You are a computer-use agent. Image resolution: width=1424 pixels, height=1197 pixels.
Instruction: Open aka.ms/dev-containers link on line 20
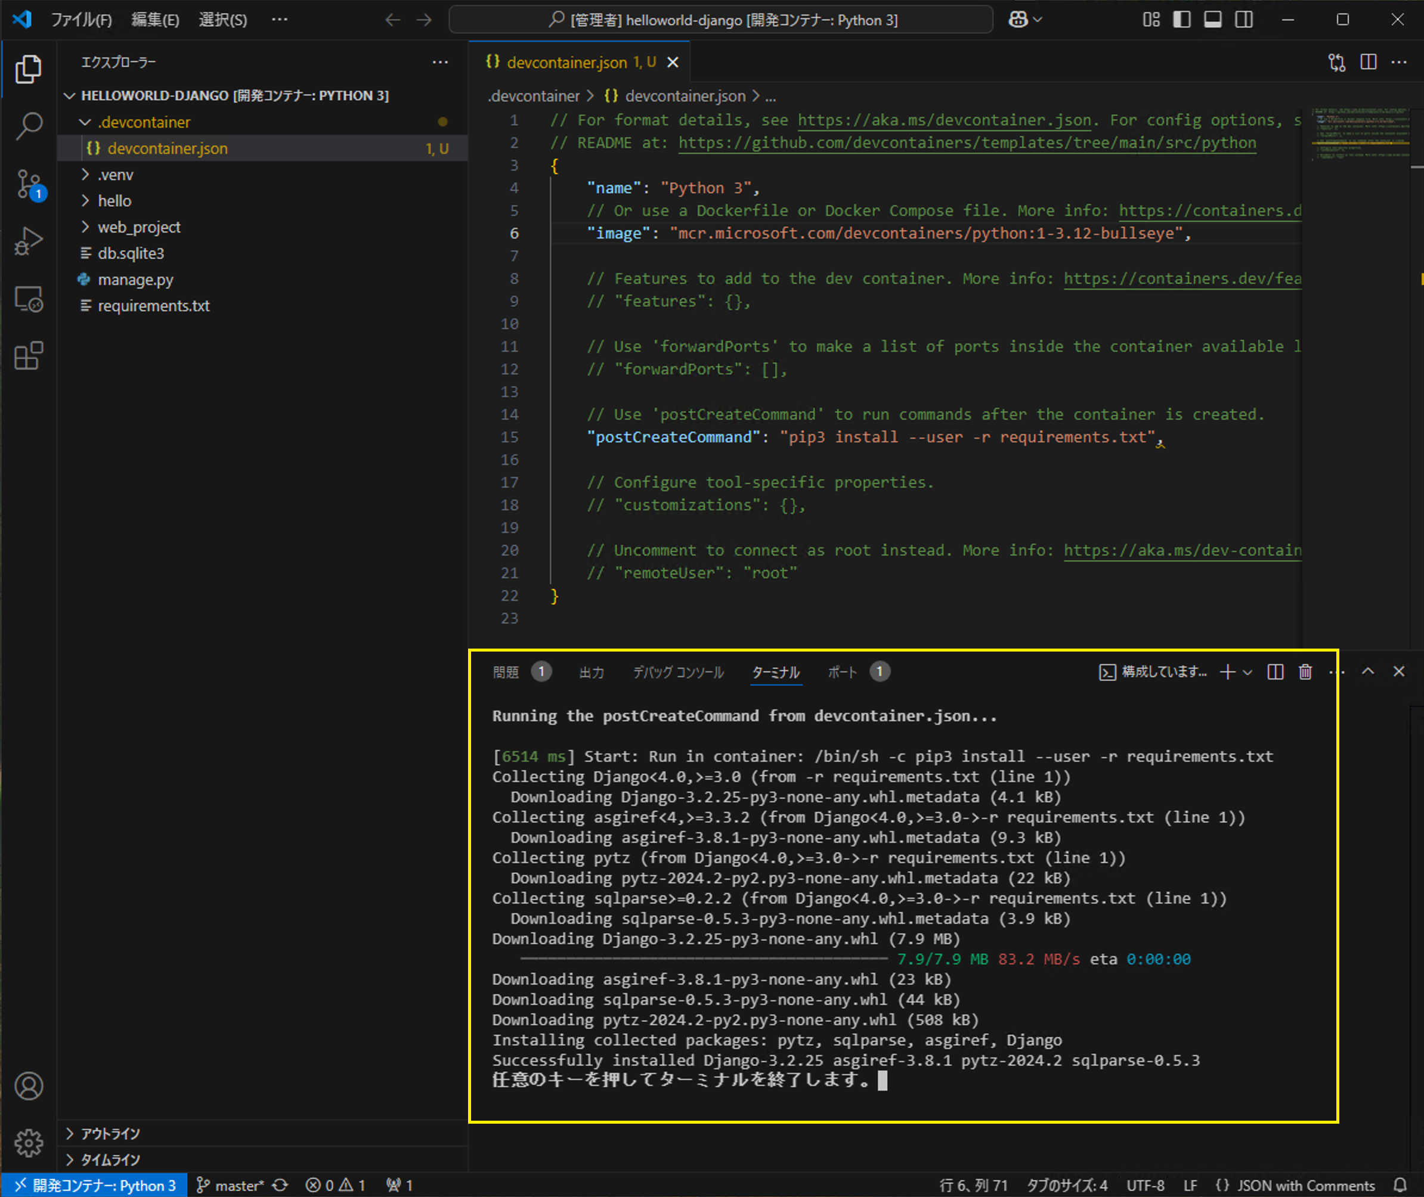[1182, 550]
